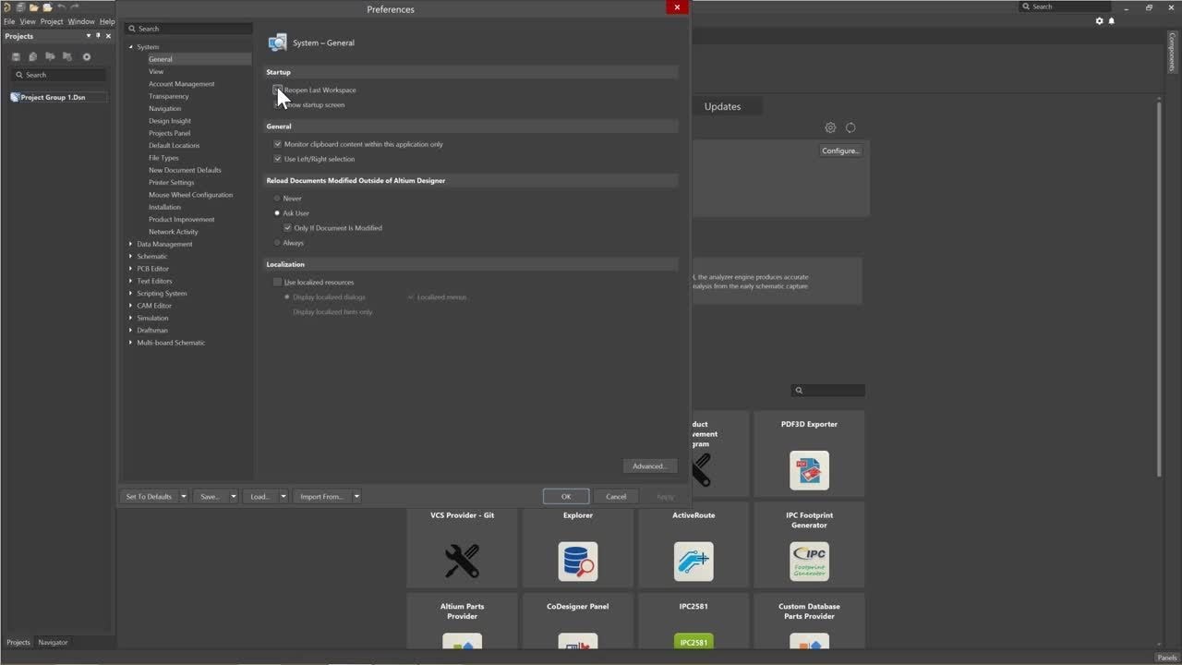Image resolution: width=1182 pixels, height=665 pixels.
Task: Toggle Use Left/Right selection checkbox
Action: (277, 159)
